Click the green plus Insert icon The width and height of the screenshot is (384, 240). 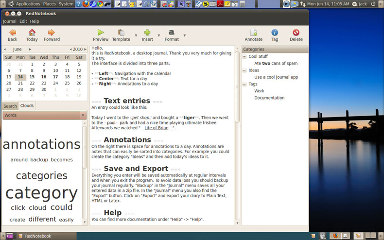147,33
